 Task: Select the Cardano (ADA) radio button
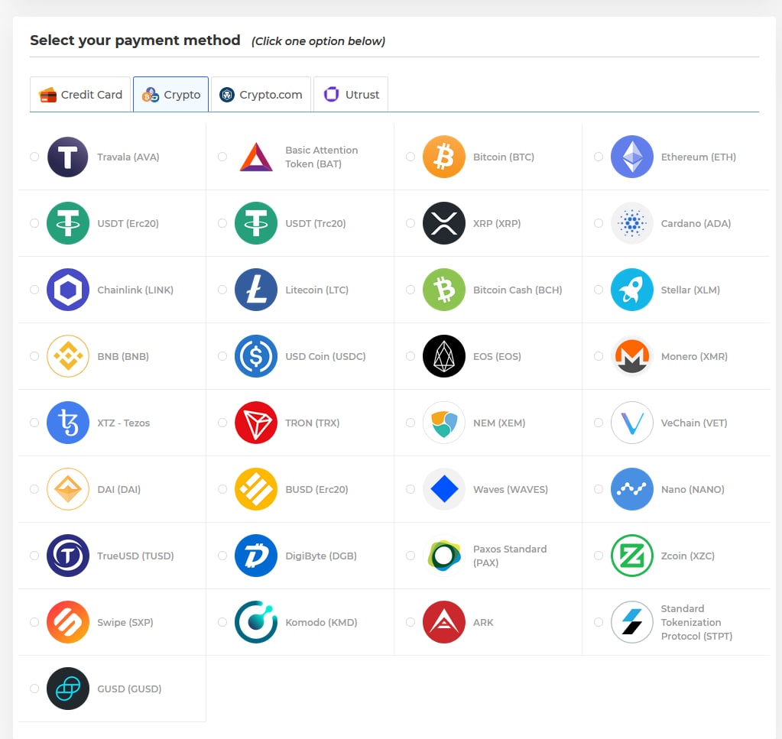coord(599,223)
